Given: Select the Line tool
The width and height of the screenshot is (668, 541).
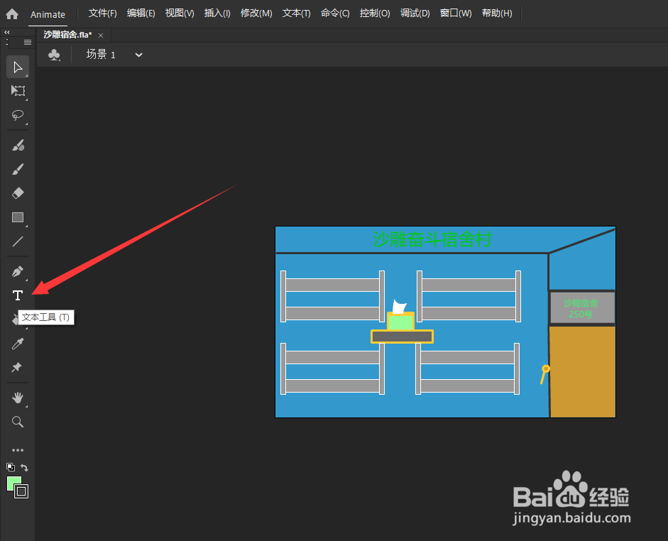Looking at the screenshot, I should 18,241.
